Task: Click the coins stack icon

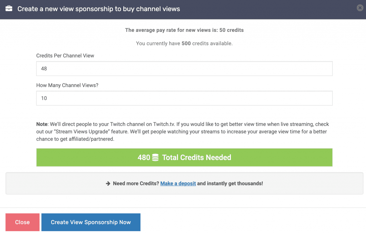Action: [155, 157]
